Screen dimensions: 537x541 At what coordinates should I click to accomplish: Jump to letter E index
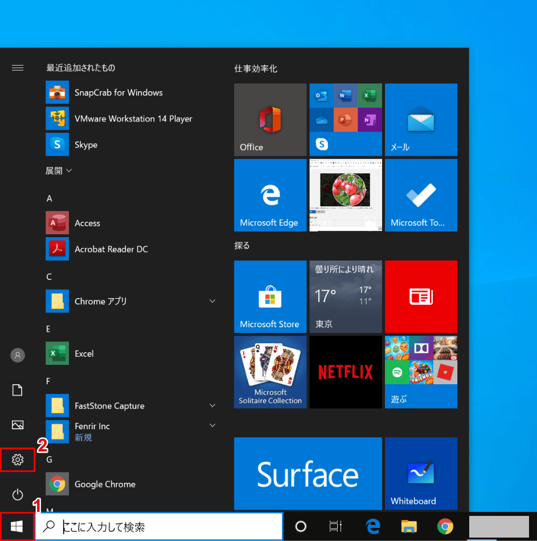pos(48,329)
